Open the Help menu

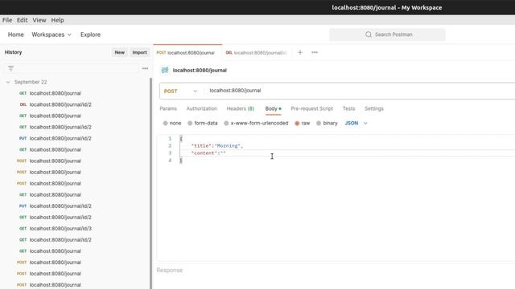click(x=57, y=20)
